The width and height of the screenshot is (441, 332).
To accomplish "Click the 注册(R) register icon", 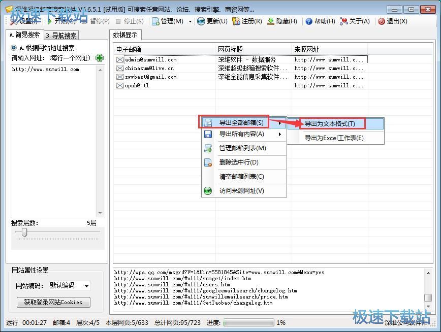I will [x=236, y=21].
